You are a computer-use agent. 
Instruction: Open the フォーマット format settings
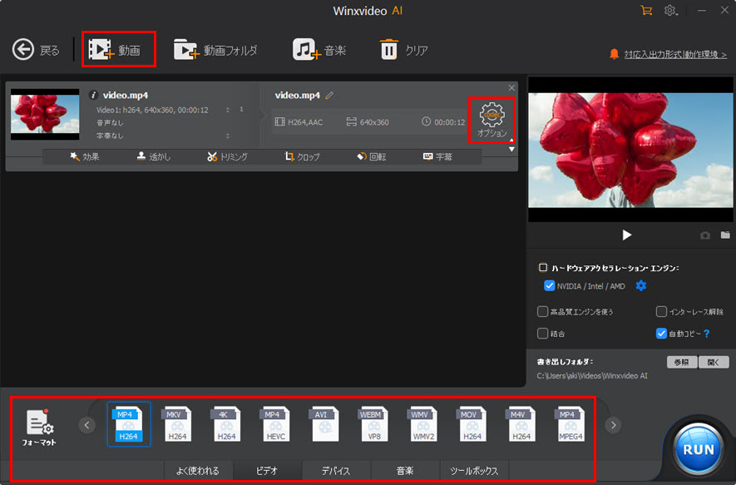point(39,428)
